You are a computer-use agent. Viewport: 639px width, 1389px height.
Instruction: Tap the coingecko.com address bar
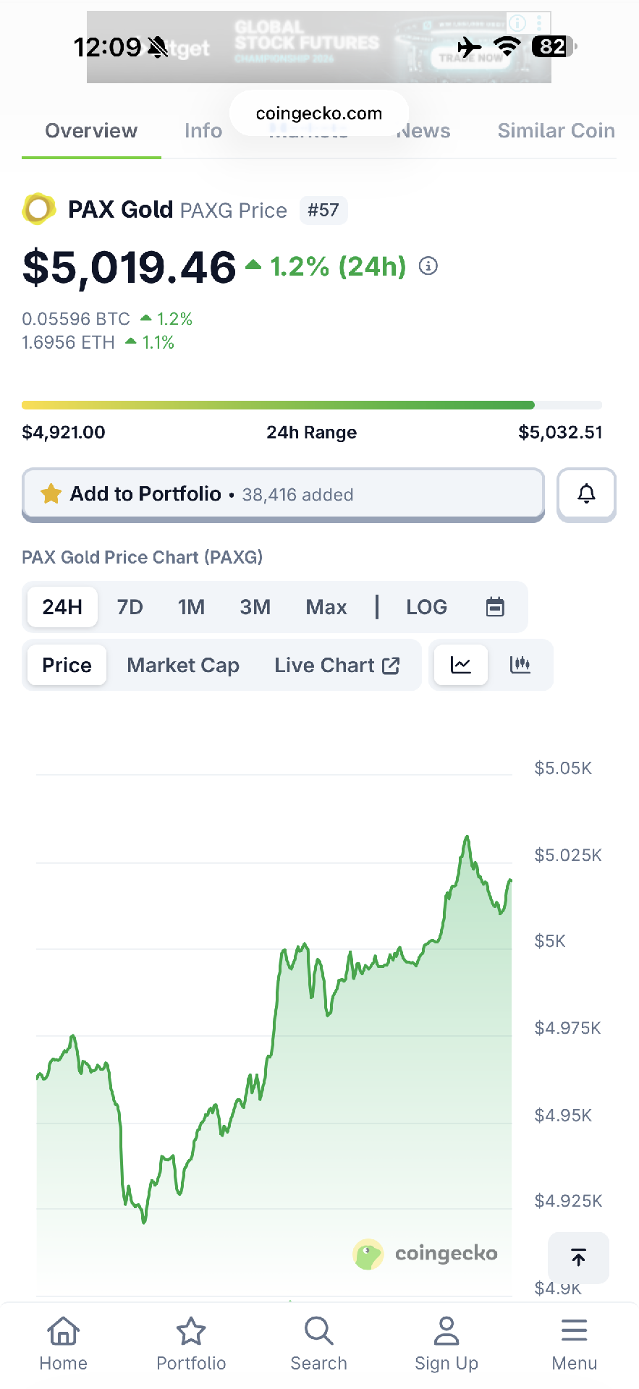319,114
